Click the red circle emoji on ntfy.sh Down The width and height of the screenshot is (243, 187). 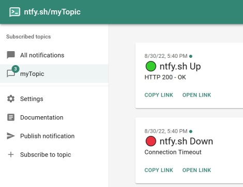click(151, 141)
